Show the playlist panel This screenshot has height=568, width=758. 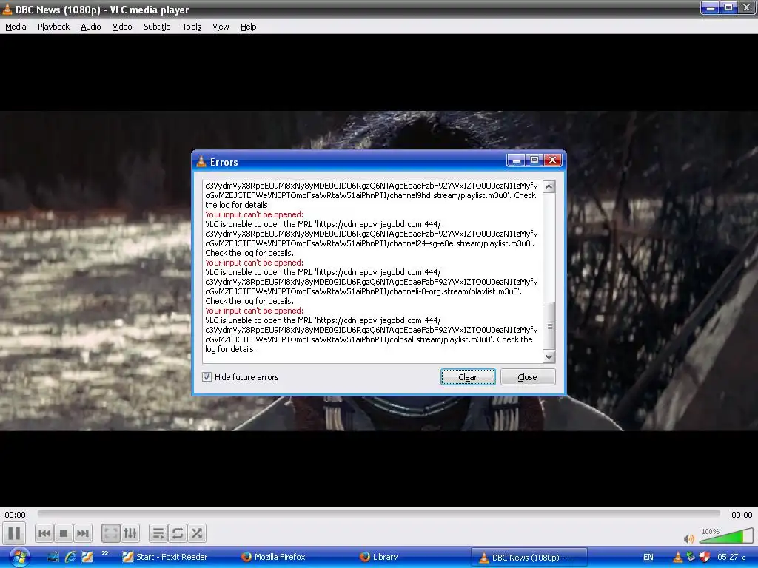[158, 533]
